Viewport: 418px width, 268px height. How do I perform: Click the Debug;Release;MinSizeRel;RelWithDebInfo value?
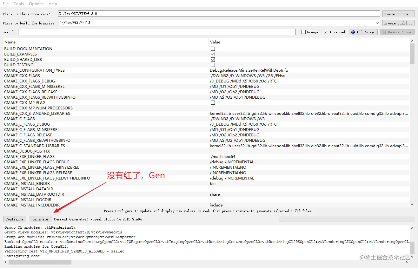pyautogui.click(x=249, y=70)
